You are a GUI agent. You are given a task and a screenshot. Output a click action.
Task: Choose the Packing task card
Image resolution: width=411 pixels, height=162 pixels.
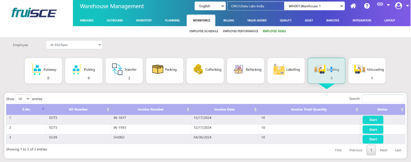point(165,71)
